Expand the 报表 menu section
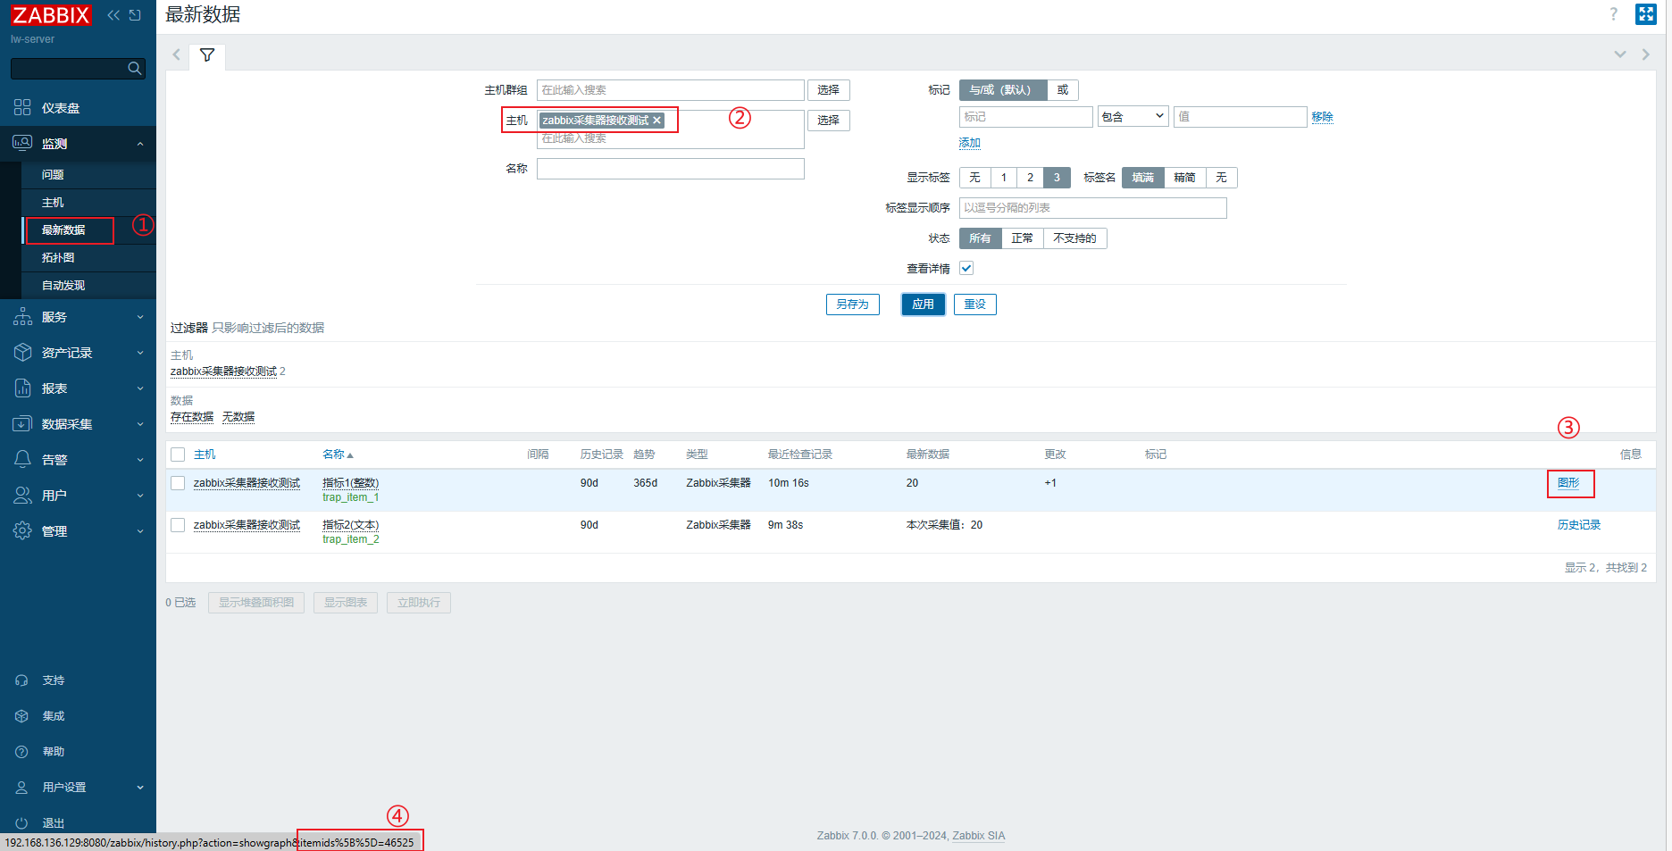The image size is (1672, 851). pos(140,388)
